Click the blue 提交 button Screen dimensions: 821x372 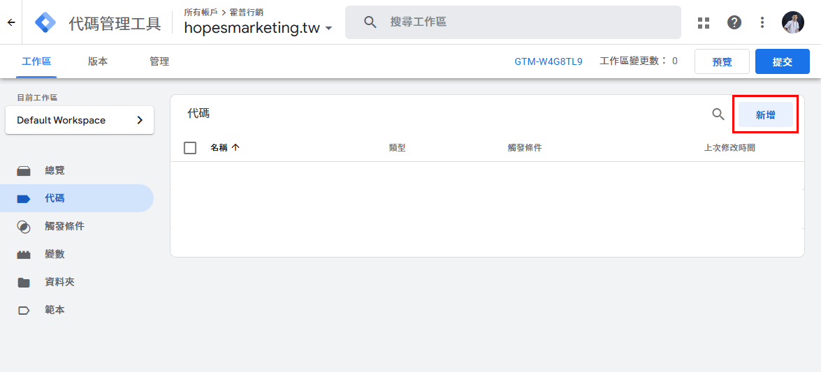point(783,61)
